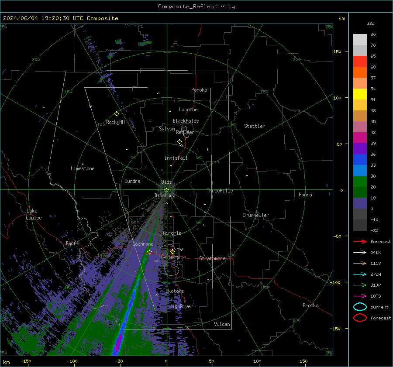
Task: Select the blue 36 dBZ color swatch
Action: [x=360, y=160]
